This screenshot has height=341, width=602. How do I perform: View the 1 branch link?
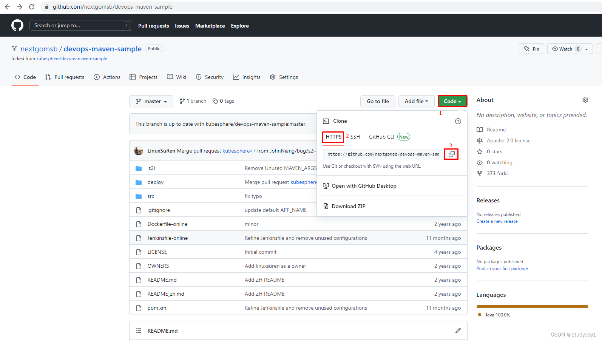(193, 101)
